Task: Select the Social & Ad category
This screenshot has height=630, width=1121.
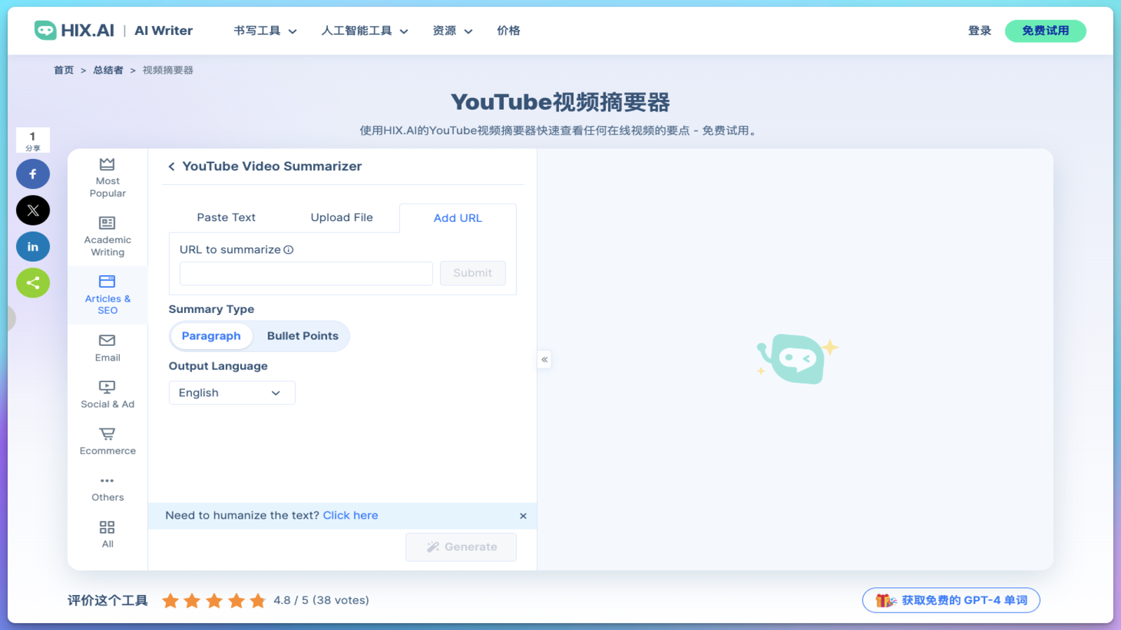Action: click(x=106, y=394)
